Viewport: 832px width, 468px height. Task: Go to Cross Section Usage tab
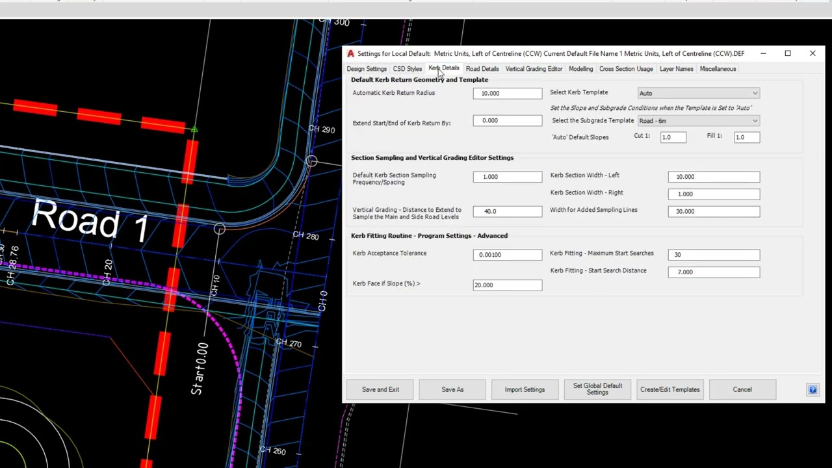[x=626, y=69]
